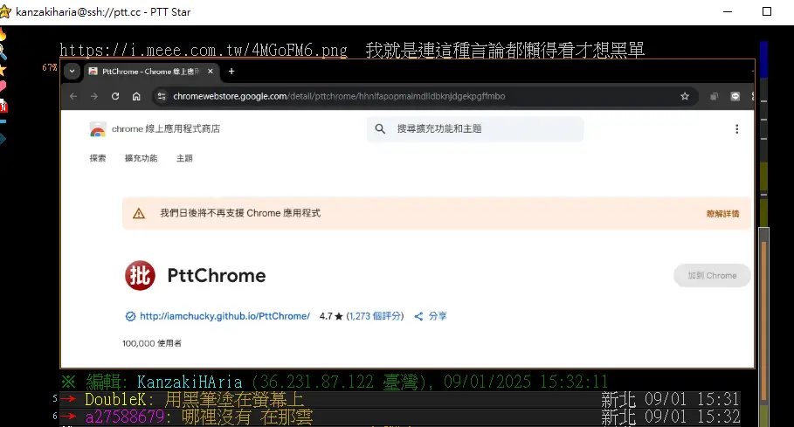Click the 哪裡沒有 在那雲 comment text
This screenshot has width=794, height=427.
click(246, 417)
